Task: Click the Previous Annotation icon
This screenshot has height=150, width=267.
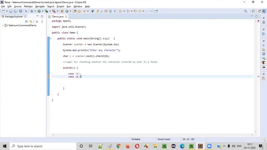Action: (x=128, y=11)
